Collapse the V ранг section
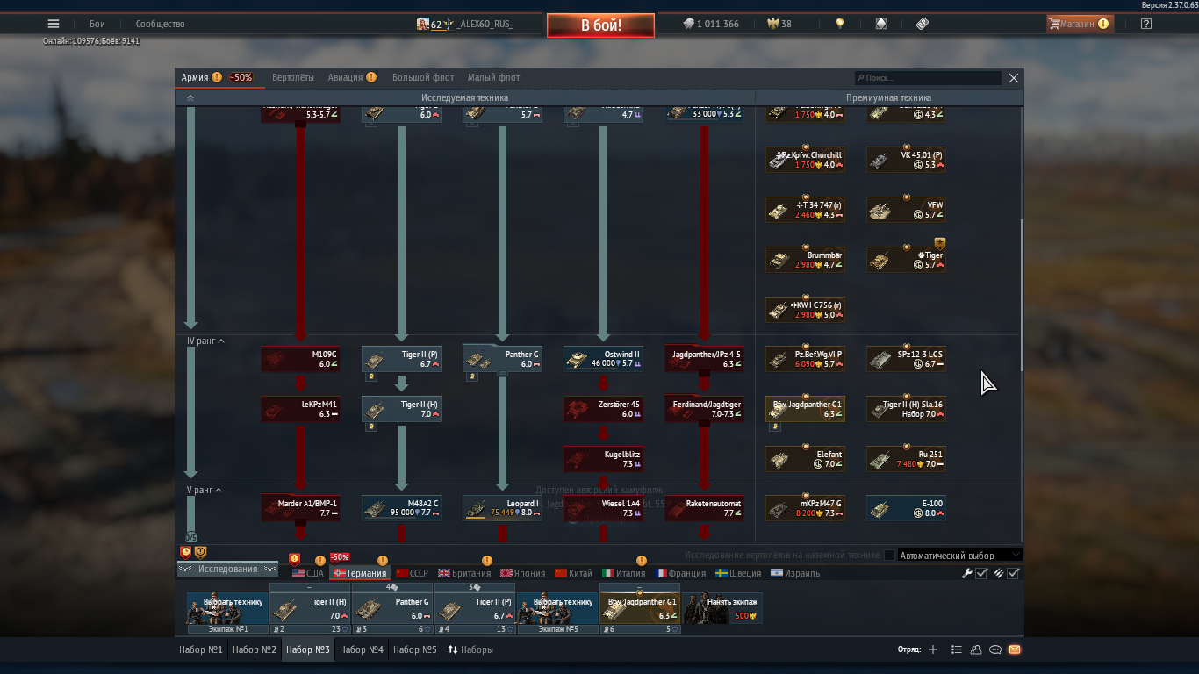Viewport: 1199px width, 674px height. click(205, 490)
